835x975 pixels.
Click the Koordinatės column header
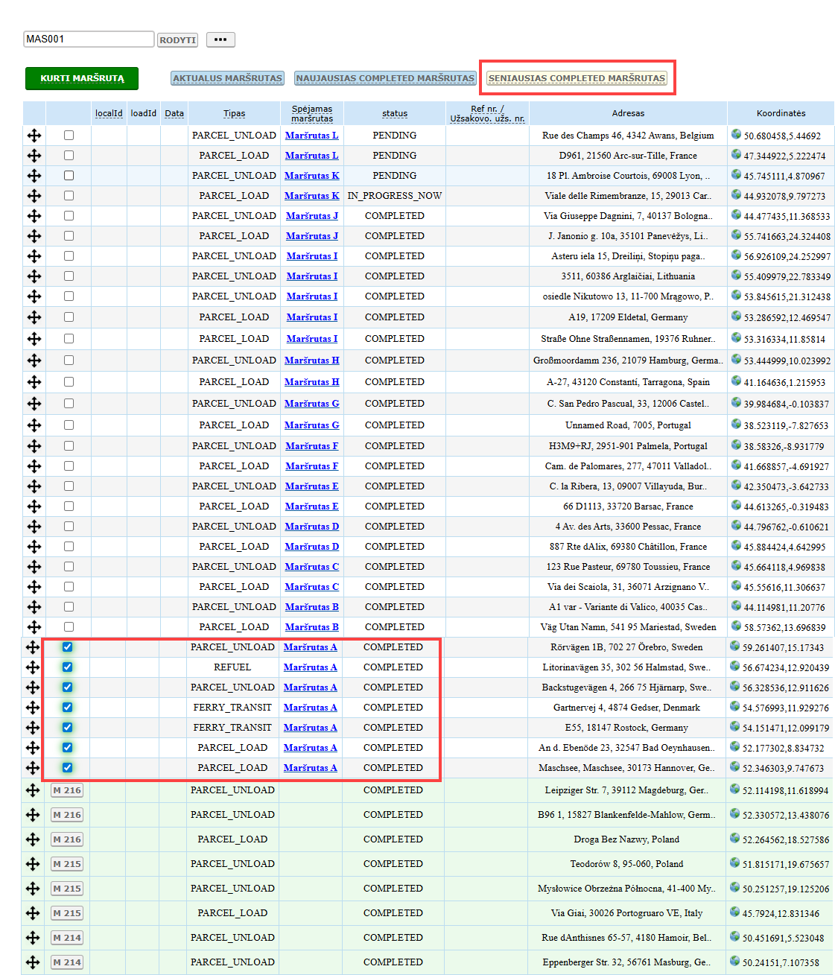[x=781, y=113]
